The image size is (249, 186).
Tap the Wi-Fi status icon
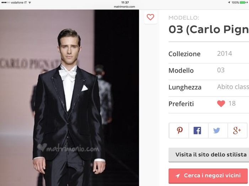coord(30,2)
